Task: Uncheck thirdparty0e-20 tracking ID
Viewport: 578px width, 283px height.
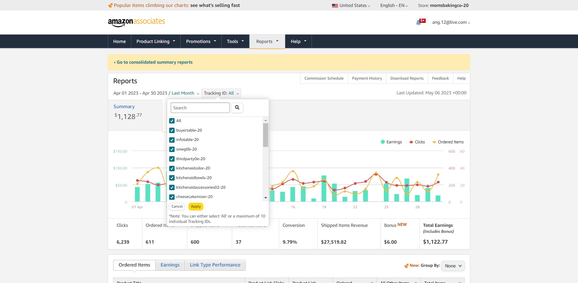Action: pos(172,159)
